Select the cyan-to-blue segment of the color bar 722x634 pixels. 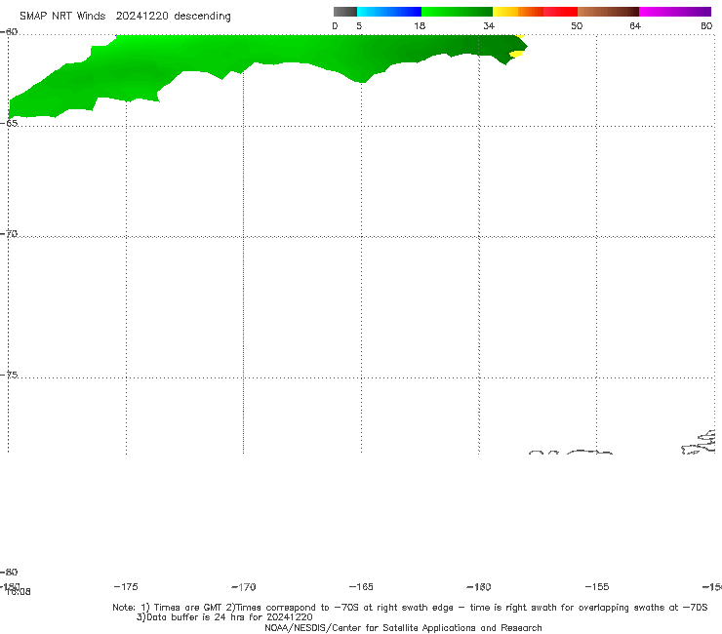[x=389, y=12]
